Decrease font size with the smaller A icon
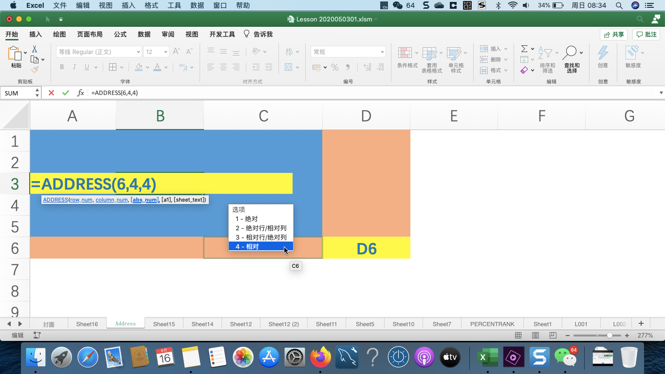 pos(189,52)
